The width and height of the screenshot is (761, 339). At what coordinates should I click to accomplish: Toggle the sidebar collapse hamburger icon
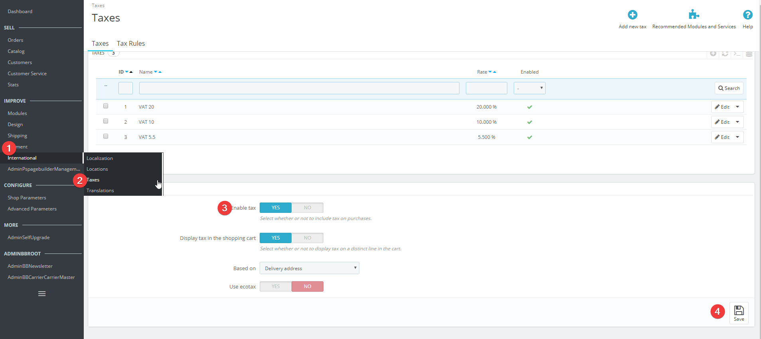pos(42,294)
